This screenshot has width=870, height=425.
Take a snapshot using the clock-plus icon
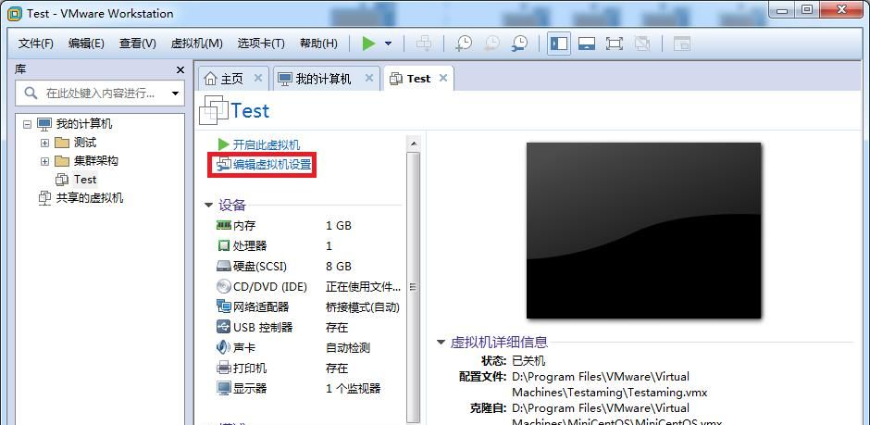pos(464,44)
